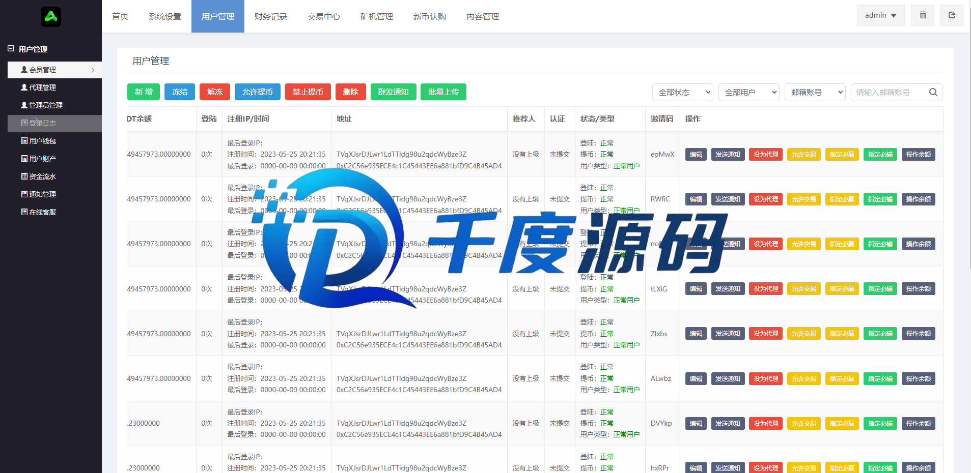Open the 邮箱账号 search-type dropdown
The height and width of the screenshot is (473, 971).
pyautogui.click(x=815, y=92)
